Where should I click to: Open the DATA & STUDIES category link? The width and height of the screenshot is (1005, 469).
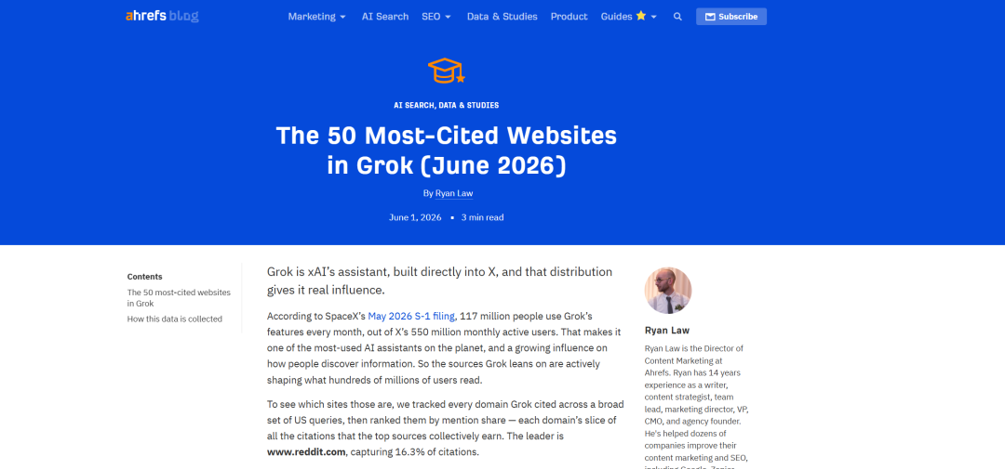(x=468, y=105)
